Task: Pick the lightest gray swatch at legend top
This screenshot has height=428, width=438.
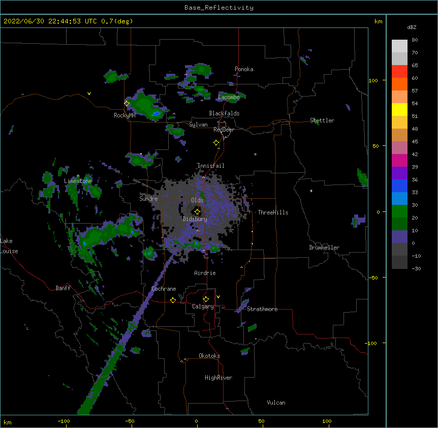Action: [x=399, y=46]
